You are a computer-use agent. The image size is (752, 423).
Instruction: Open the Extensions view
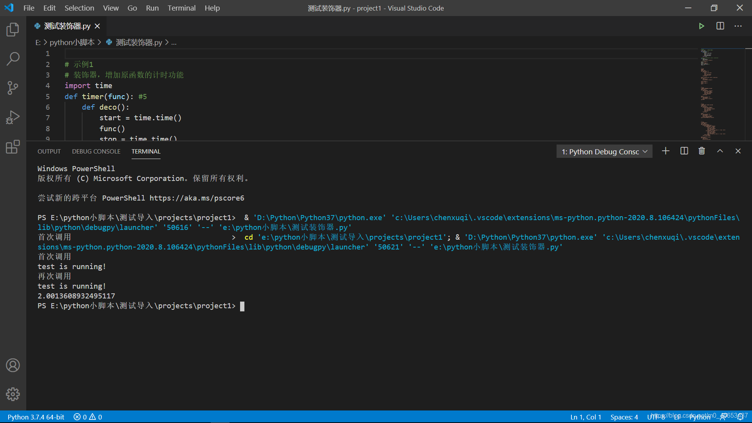coord(13,146)
